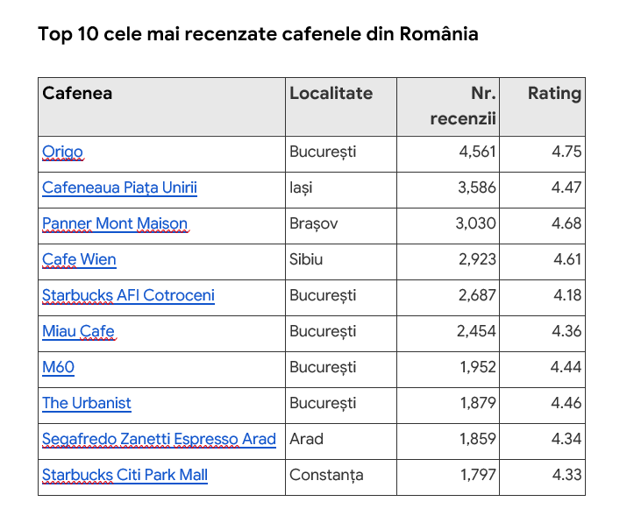The width and height of the screenshot is (634, 530).
Task: Follow the Segafredo Zanetti Espresso Arad link
Action: coord(159,439)
